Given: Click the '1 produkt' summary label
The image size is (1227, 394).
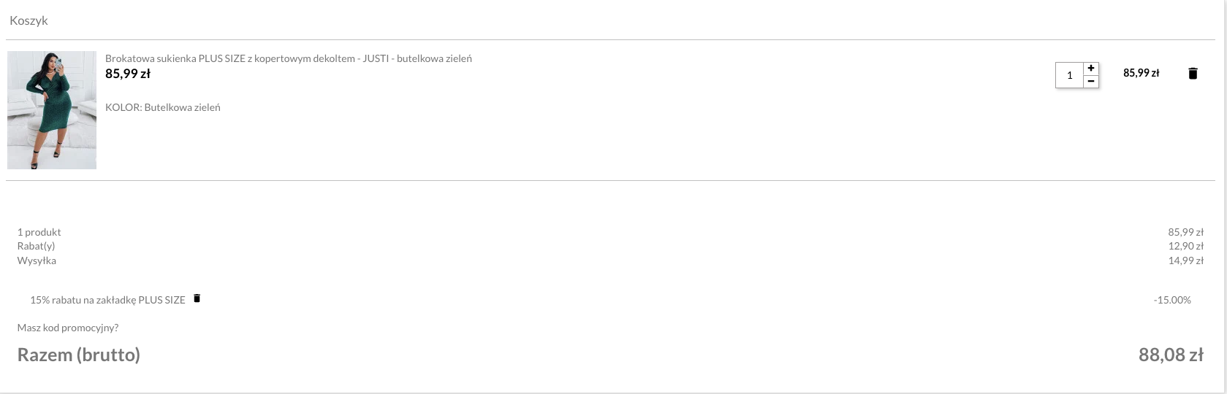Looking at the screenshot, I should pos(39,232).
